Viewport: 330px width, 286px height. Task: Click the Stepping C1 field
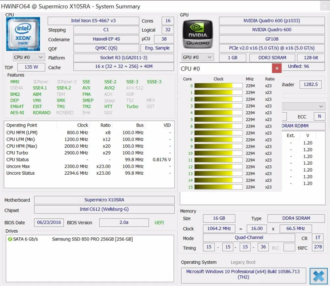click(106, 30)
